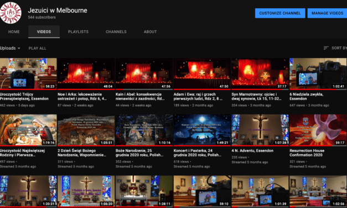Open thumbnail of 2 Dzień Świąt video
This screenshot has height=208, width=347.
(x=86, y=131)
